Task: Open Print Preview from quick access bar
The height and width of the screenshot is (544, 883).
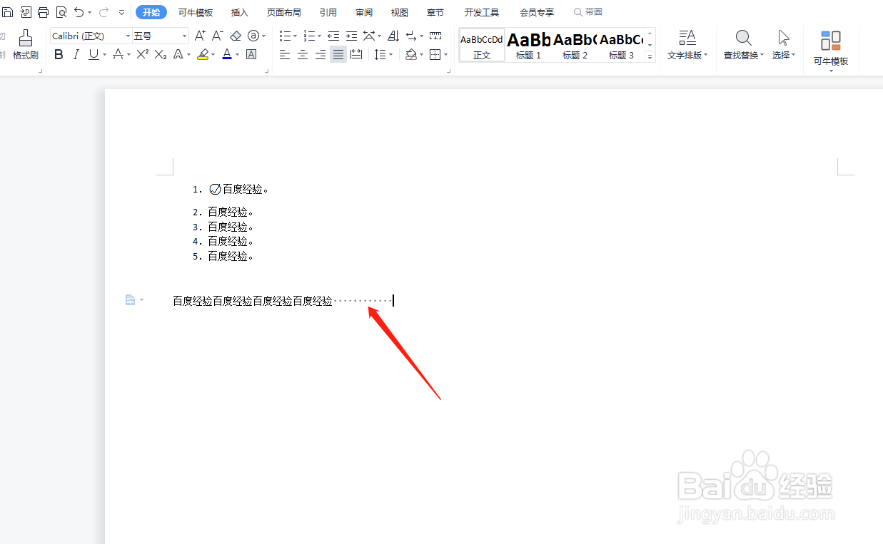Action: tap(61, 12)
